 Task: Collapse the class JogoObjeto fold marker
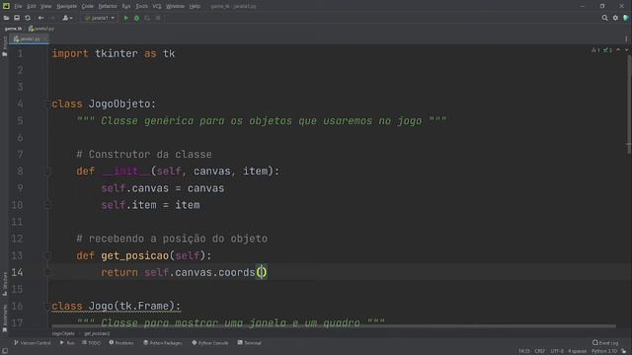(47, 104)
